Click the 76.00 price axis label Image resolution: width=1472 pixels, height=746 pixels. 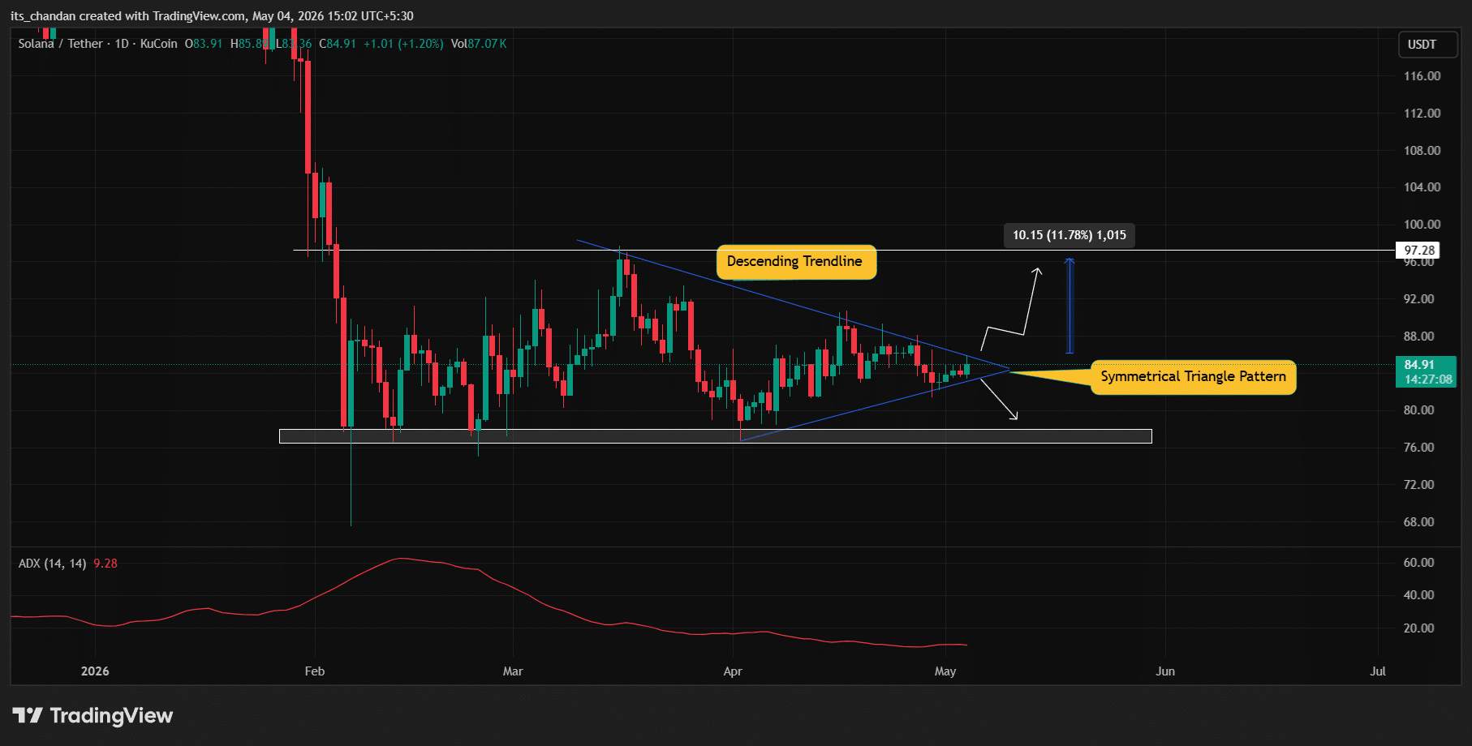(1419, 448)
